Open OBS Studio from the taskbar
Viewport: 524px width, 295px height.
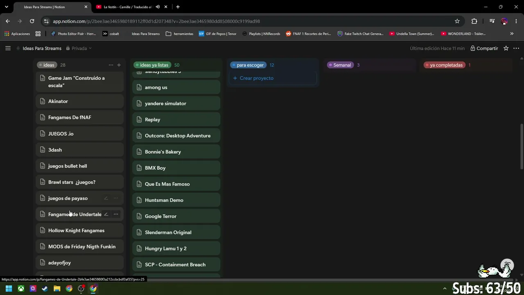81,288
